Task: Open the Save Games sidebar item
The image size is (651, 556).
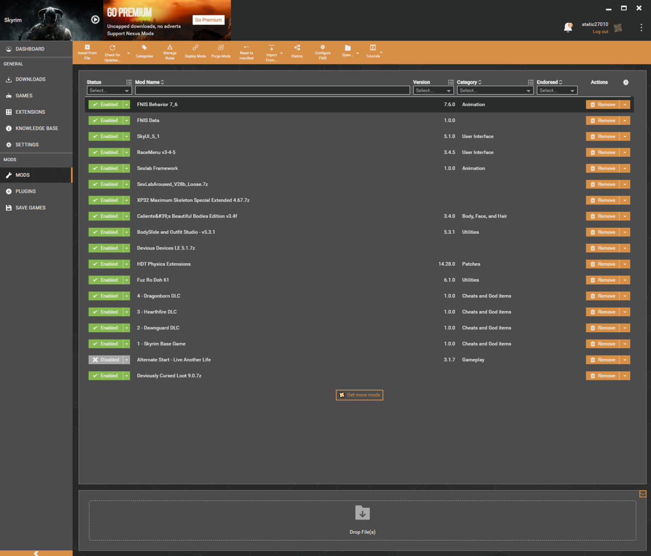Action: pyautogui.click(x=36, y=208)
